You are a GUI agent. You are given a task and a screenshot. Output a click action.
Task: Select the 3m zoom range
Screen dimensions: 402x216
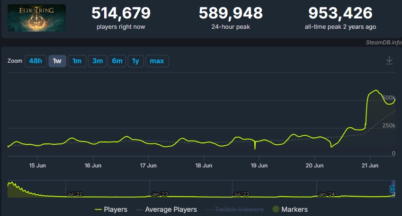tap(98, 61)
